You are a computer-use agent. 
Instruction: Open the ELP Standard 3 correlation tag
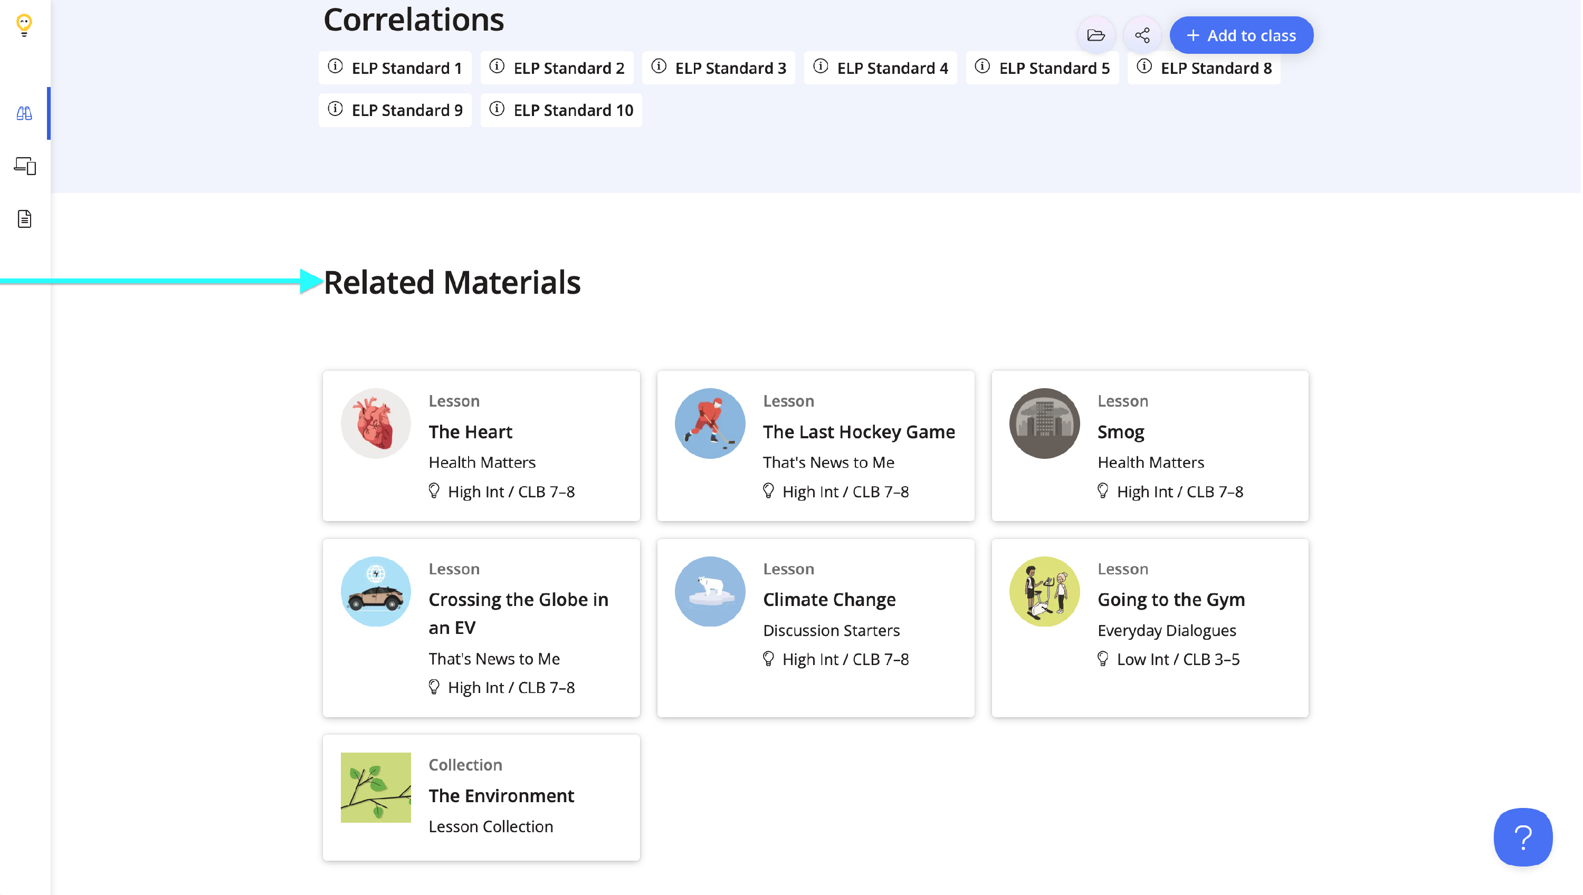click(x=719, y=68)
